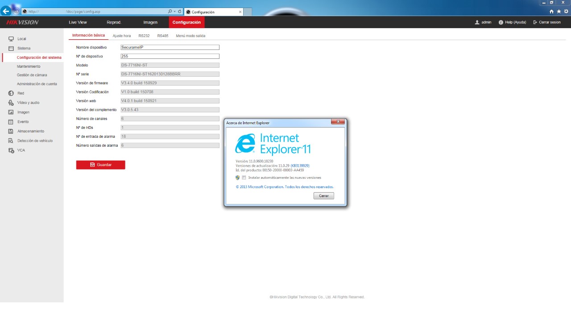Select the red Configuración navigation tab
Image resolution: width=571 pixels, height=309 pixels.
coord(186,22)
